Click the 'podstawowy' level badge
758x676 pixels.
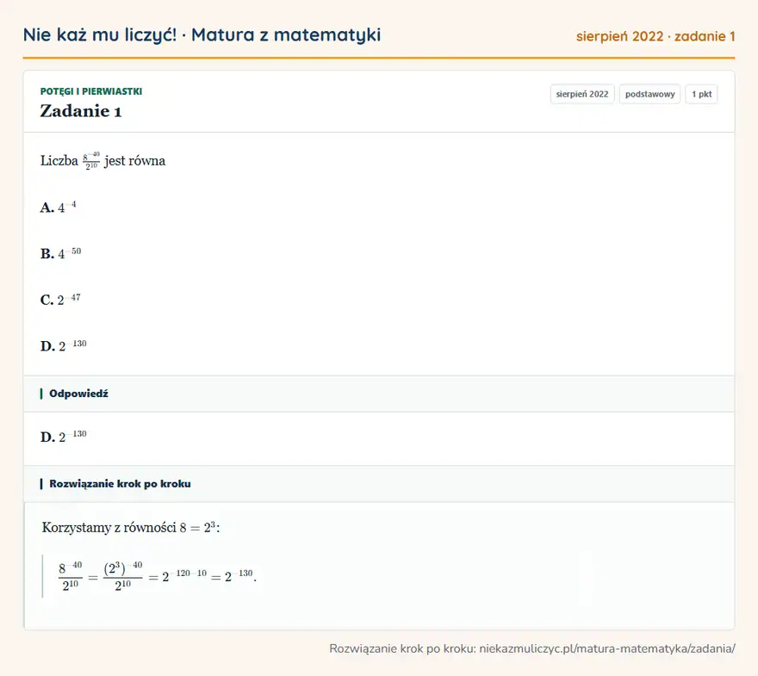click(649, 94)
